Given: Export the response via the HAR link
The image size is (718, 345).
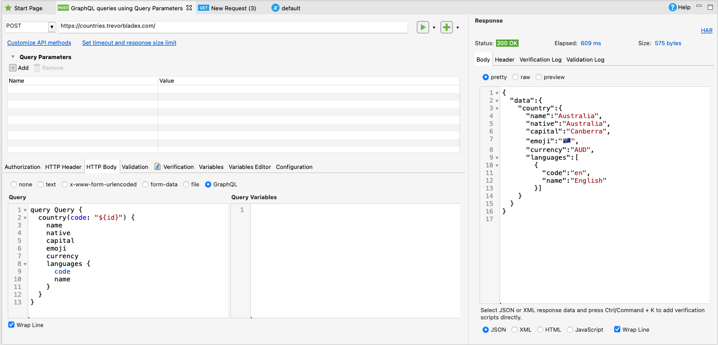Looking at the screenshot, I should [706, 30].
